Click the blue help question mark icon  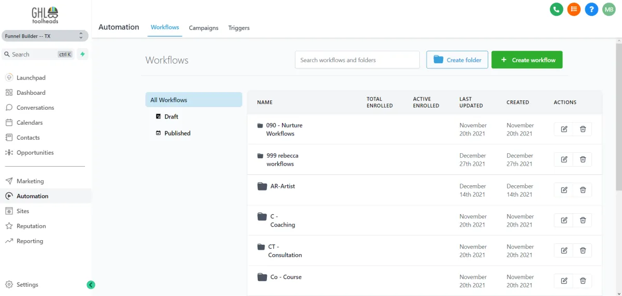pos(591,9)
